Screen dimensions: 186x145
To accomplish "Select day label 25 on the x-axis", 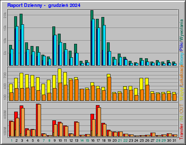I will coord(142,141).
